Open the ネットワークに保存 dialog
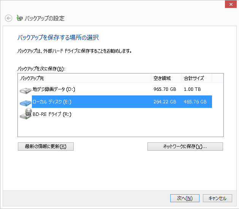This screenshot has height=209, width=239. tap(185, 147)
